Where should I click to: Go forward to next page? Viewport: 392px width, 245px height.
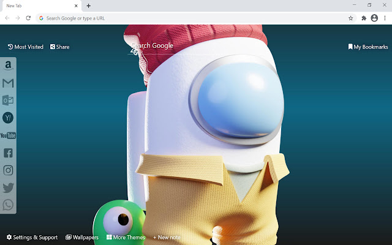tap(18, 18)
